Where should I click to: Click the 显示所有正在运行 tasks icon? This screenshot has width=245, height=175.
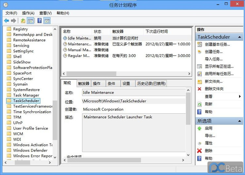[199, 66]
